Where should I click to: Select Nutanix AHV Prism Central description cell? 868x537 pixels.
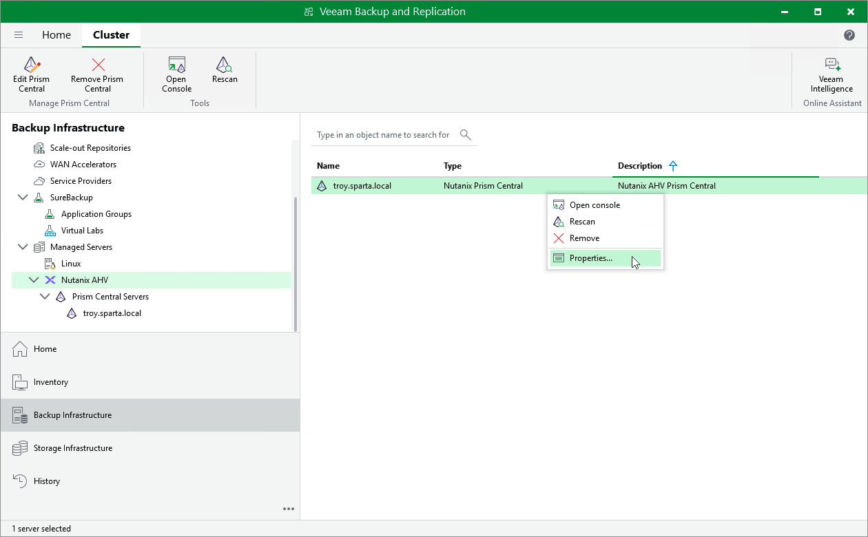point(667,186)
